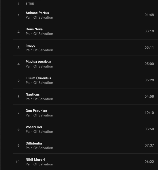Viewport: 158px width, 170px height.
Task: Click the 10:10 duration of Dea Pecuniae
Action: pos(149,113)
